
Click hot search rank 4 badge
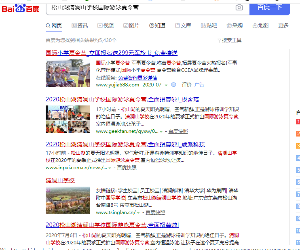(x=298, y=158)
